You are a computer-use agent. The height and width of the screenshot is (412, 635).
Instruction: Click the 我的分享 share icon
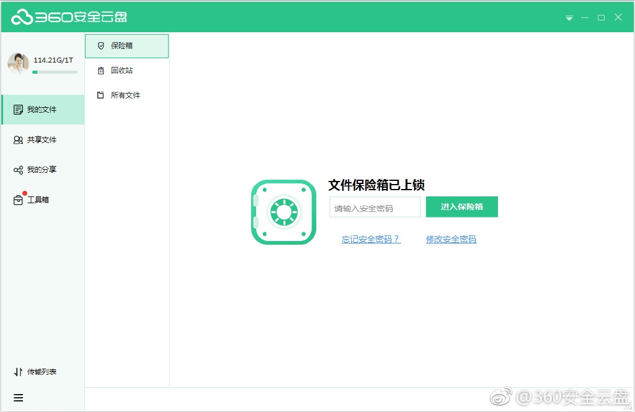click(x=18, y=170)
